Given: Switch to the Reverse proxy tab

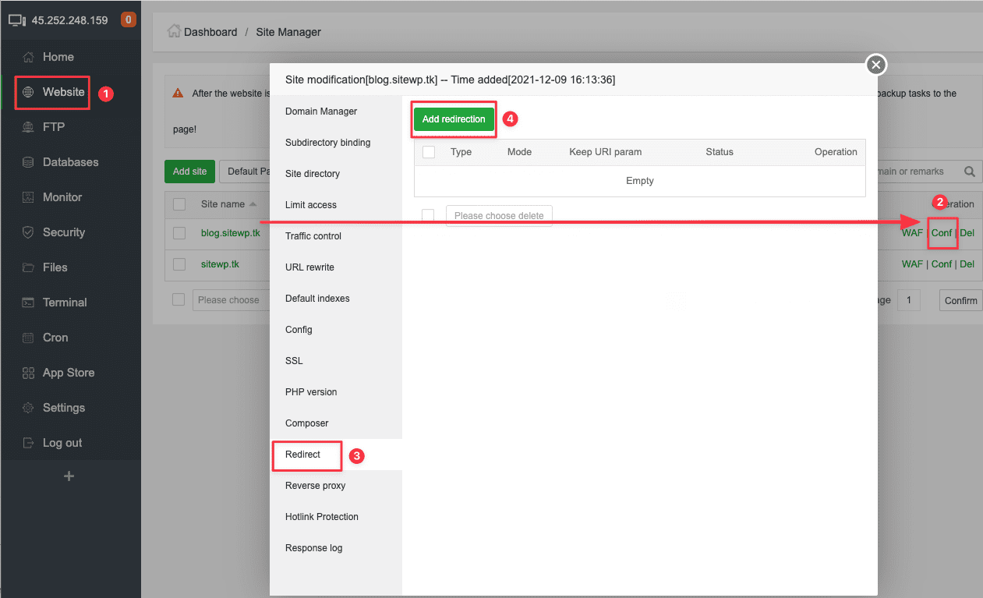Looking at the screenshot, I should pos(314,485).
